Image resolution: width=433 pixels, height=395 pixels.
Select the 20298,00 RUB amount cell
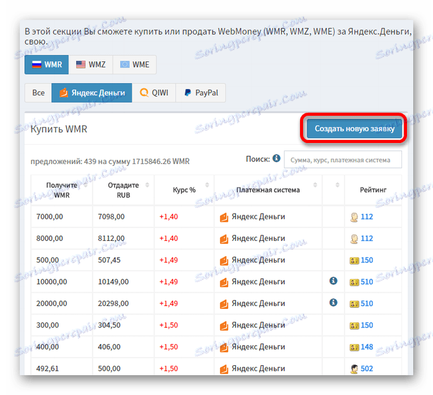click(123, 303)
